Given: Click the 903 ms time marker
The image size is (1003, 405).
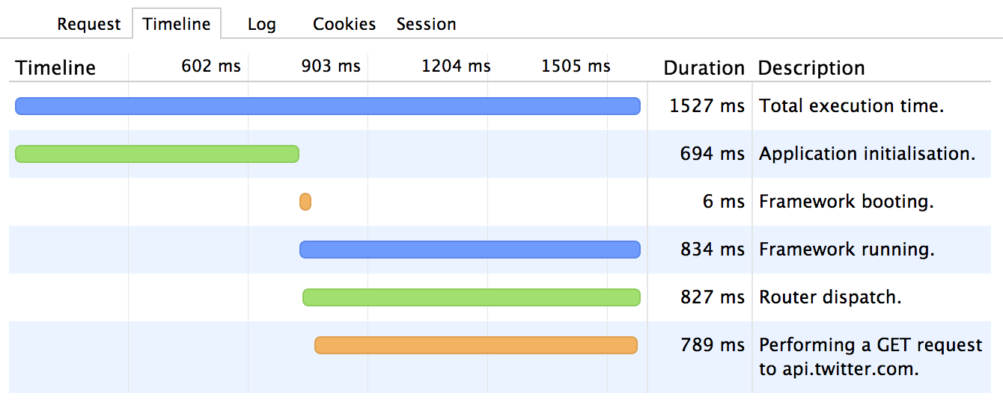Looking at the screenshot, I should (x=331, y=66).
